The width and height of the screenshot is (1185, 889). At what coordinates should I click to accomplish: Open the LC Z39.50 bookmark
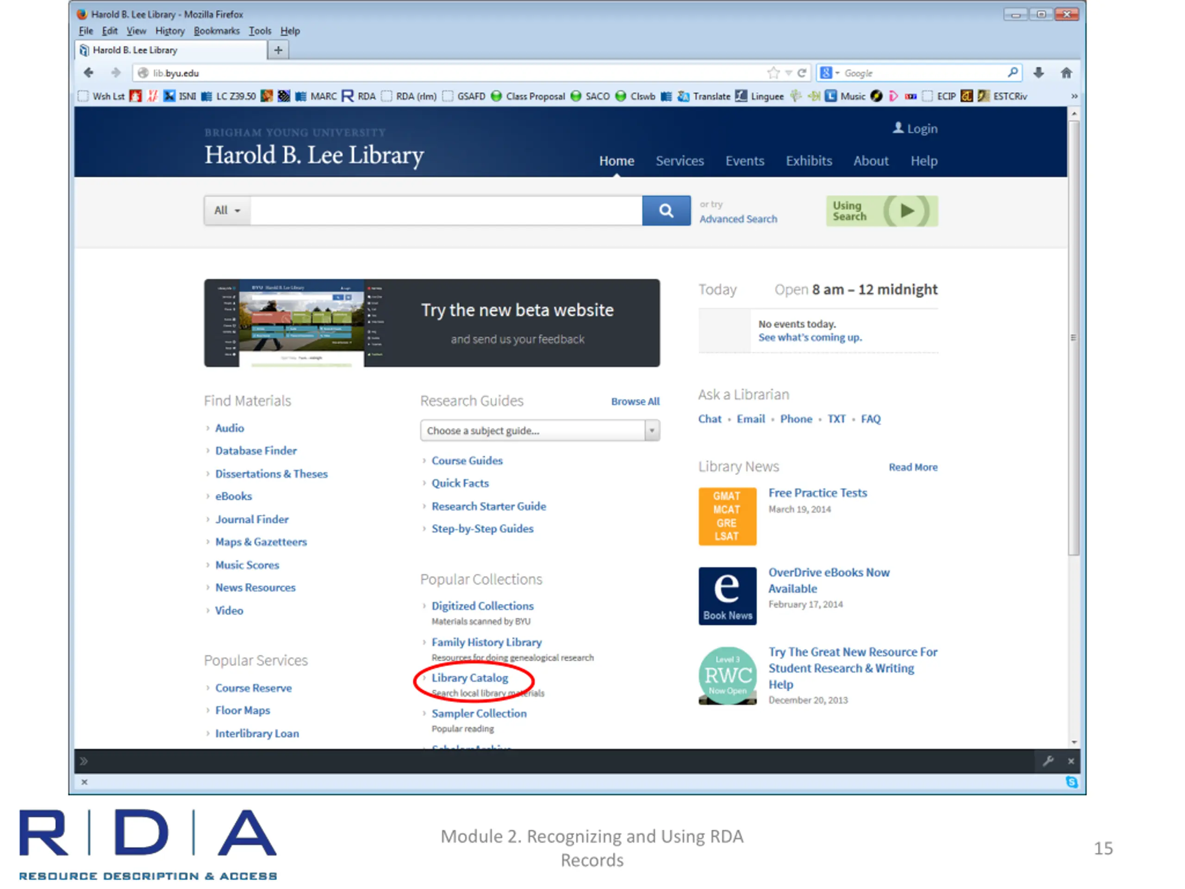coord(229,96)
